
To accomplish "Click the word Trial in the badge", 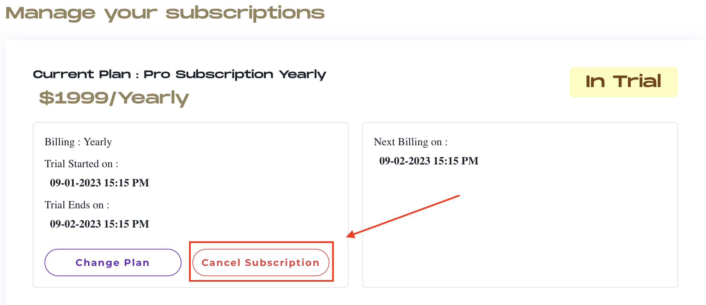I will 637,82.
